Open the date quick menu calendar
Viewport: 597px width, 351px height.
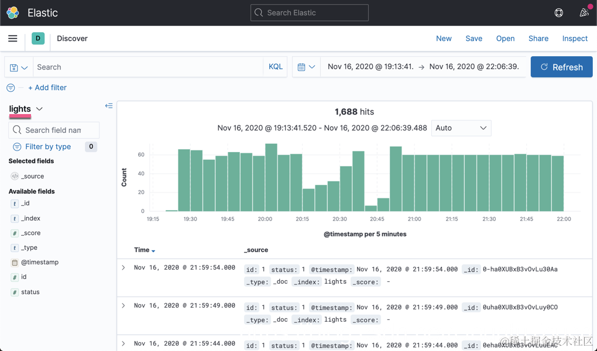point(306,67)
